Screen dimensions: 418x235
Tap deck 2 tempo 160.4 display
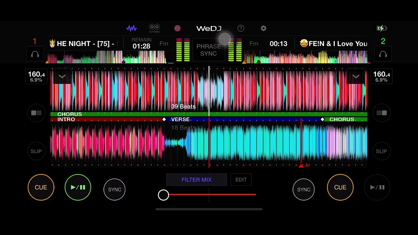(x=381, y=76)
